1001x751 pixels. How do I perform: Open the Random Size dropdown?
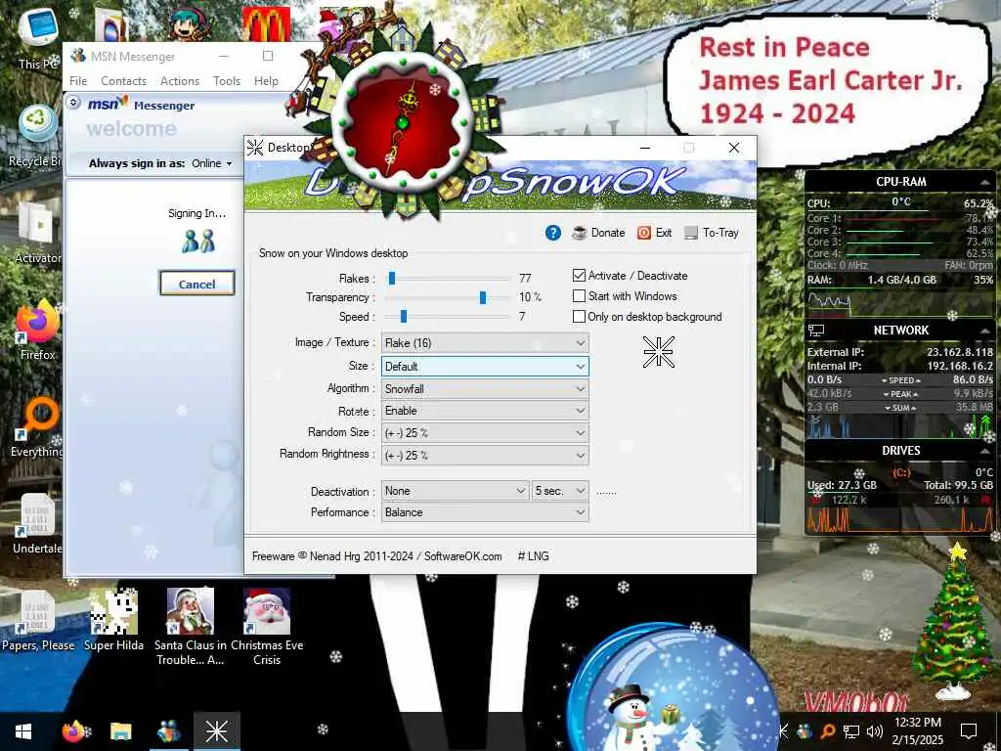tap(485, 433)
